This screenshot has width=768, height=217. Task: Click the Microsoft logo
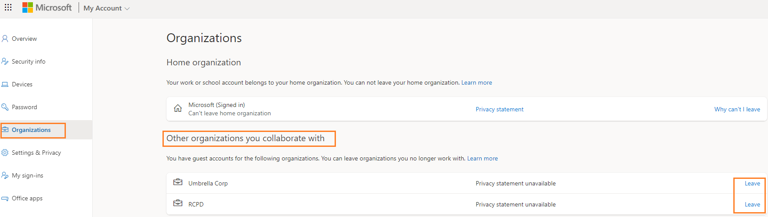pyautogui.click(x=47, y=7)
